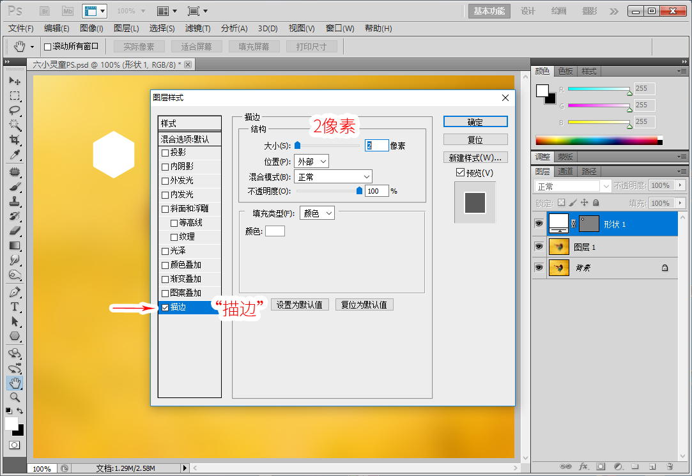Viewport: 692px width, 476px height.
Task: Enable the 外发光 checkbox
Action: click(165, 181)
